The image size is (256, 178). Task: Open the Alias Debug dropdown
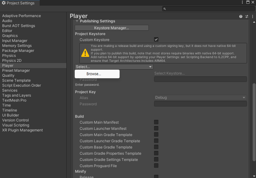click(x=200, y=98)
